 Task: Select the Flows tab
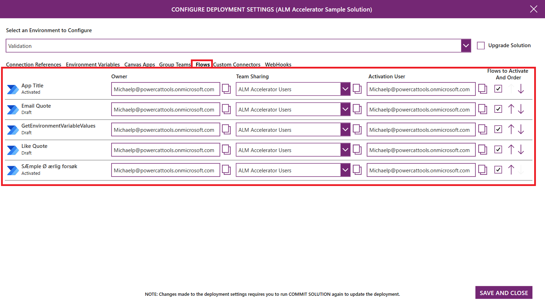[203, 64]
